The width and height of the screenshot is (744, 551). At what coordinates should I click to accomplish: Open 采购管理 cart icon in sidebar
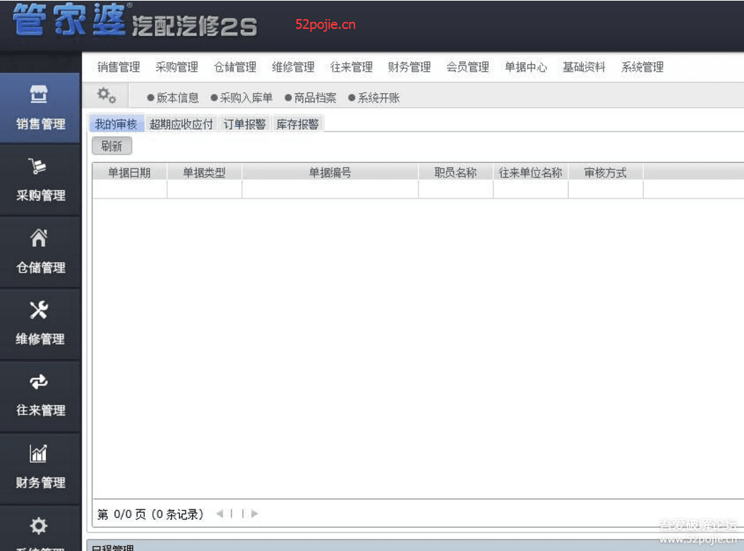[x=37, y=166]
